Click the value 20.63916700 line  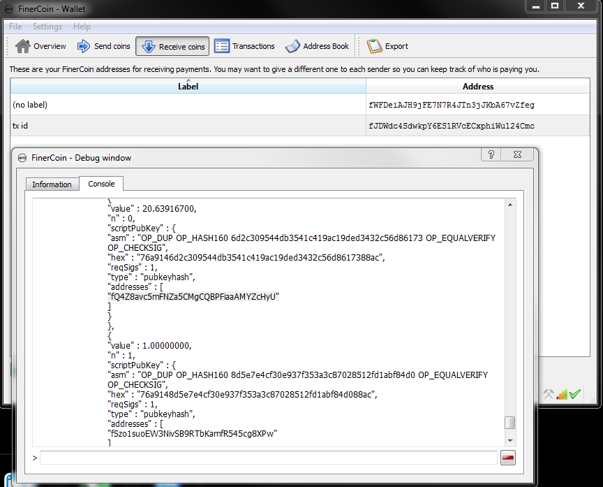tap(152, 209)
